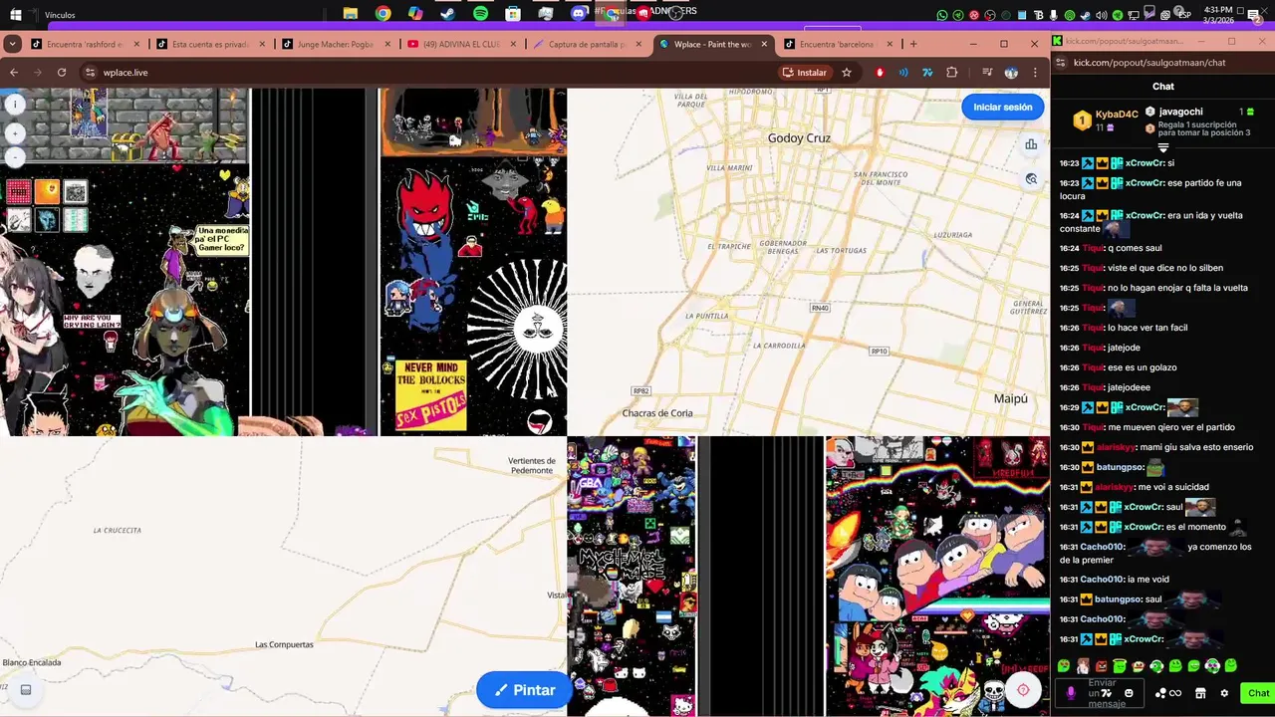Image resolution: width=1275 pixels, height=717 pixels.
Task: Open a new Chrome tab
Action: coord(913,44)
